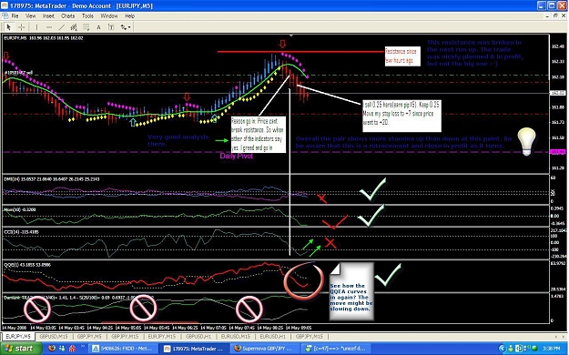Click the DMI(14) indicator label
This screenshot has height=355, width=569.
point(52,179)
